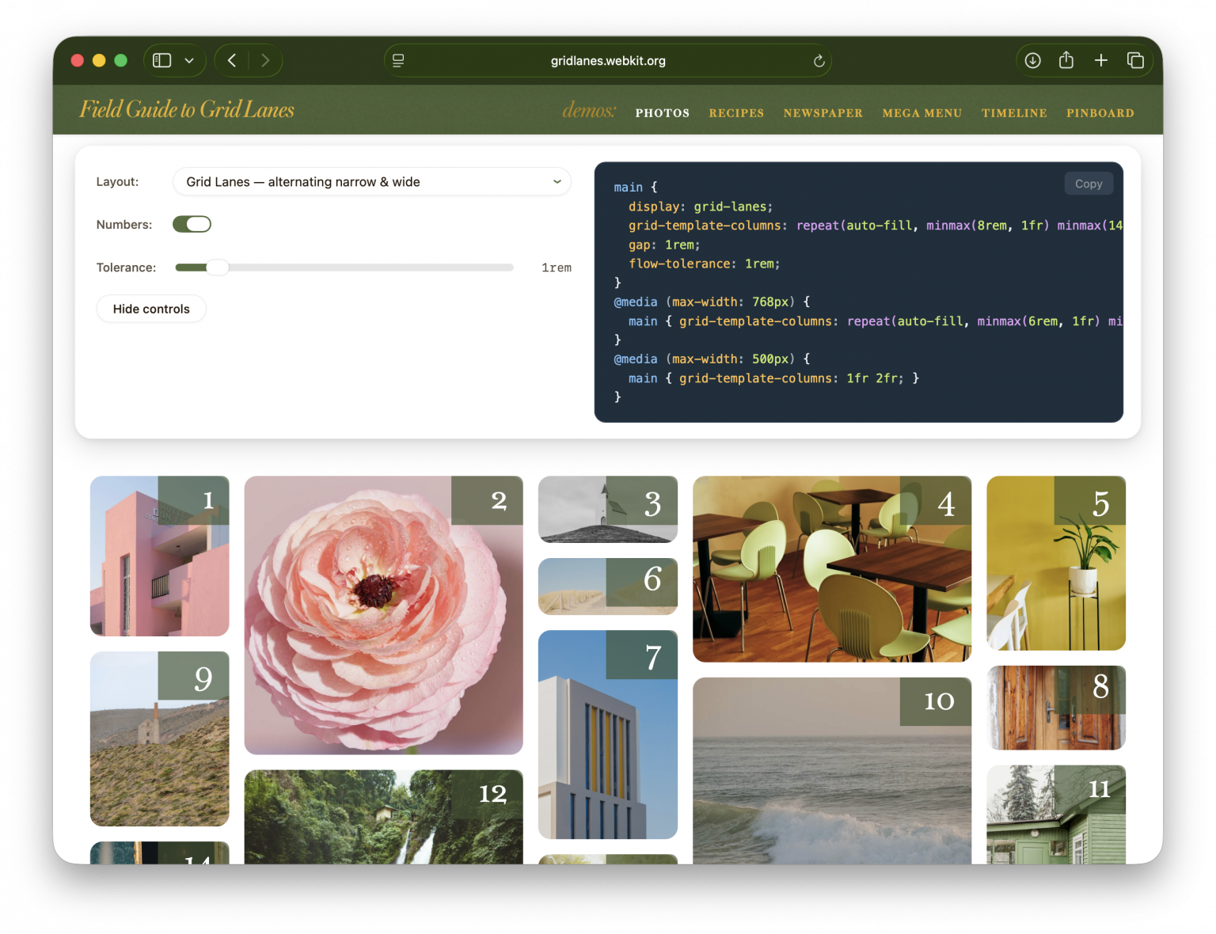The width and height of the screenshot is (1216, 934).
Task: Select photo 11 green cabin
Action: [x=1056, y=814]
